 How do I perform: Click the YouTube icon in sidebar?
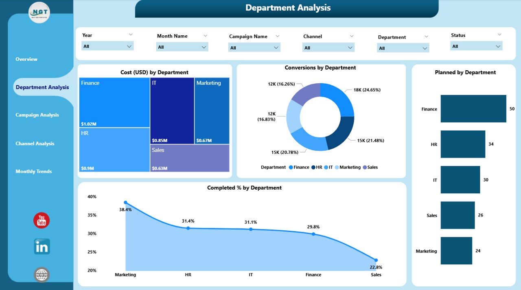[42, 221]
